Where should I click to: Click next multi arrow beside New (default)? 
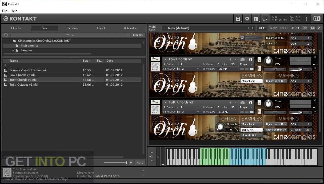coord(253,28)
